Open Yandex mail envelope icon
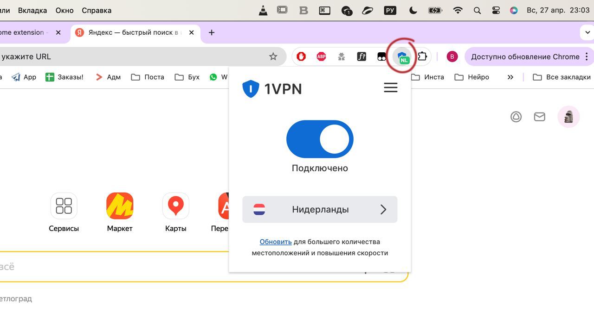This screenshot has height=324, width=594. click(x=539, y=117)
